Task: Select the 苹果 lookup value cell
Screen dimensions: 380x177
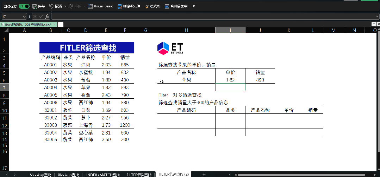Action: pos(186,80)
